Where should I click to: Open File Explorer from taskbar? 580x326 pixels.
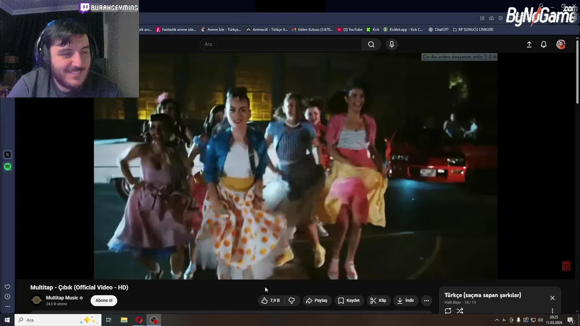click(124, 320)
